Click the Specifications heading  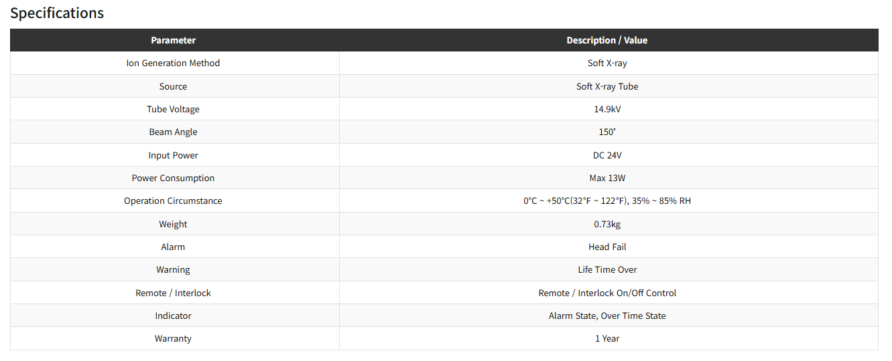57,13
